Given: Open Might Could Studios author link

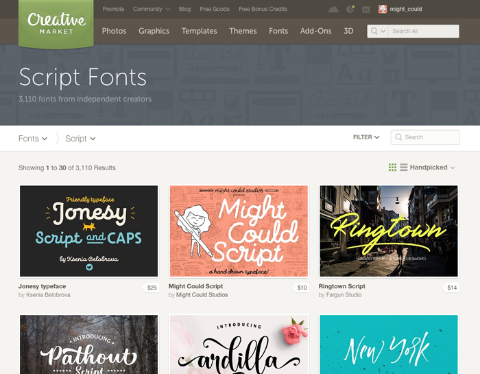Looking at the screenshot, I should [x=202, y=295].
